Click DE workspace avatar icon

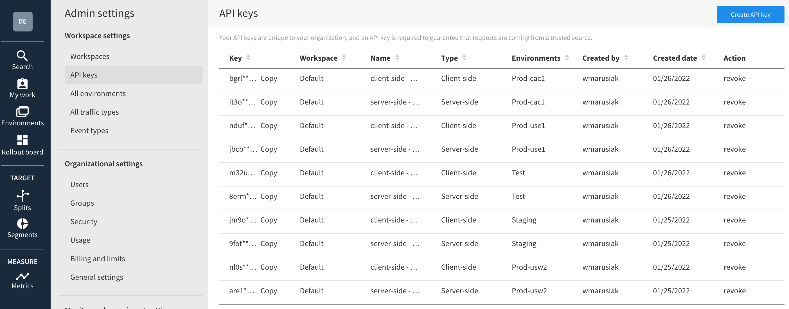coord(23,21)
